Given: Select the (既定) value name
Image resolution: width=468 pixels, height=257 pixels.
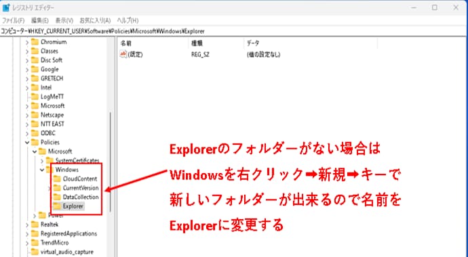Looking at the screenshot, I should pyautogui.click(x=135, y=54).
